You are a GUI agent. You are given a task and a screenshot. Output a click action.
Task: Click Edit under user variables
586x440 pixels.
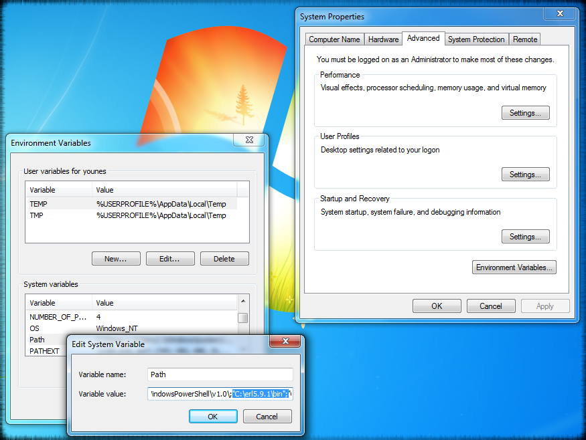coord(170,259)
